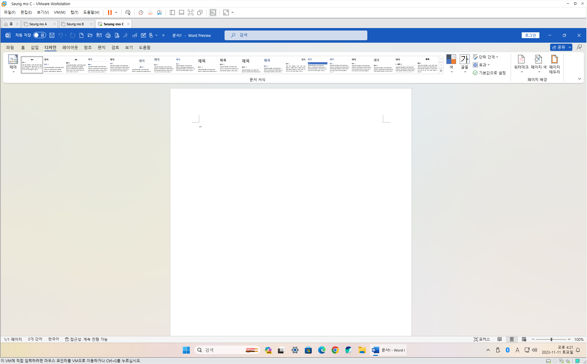Expand Paragraph Spacing (단락 간격) dropdown
Viewport: 587px width, 364px height.
pyautogui.click(x=486, y=57)
